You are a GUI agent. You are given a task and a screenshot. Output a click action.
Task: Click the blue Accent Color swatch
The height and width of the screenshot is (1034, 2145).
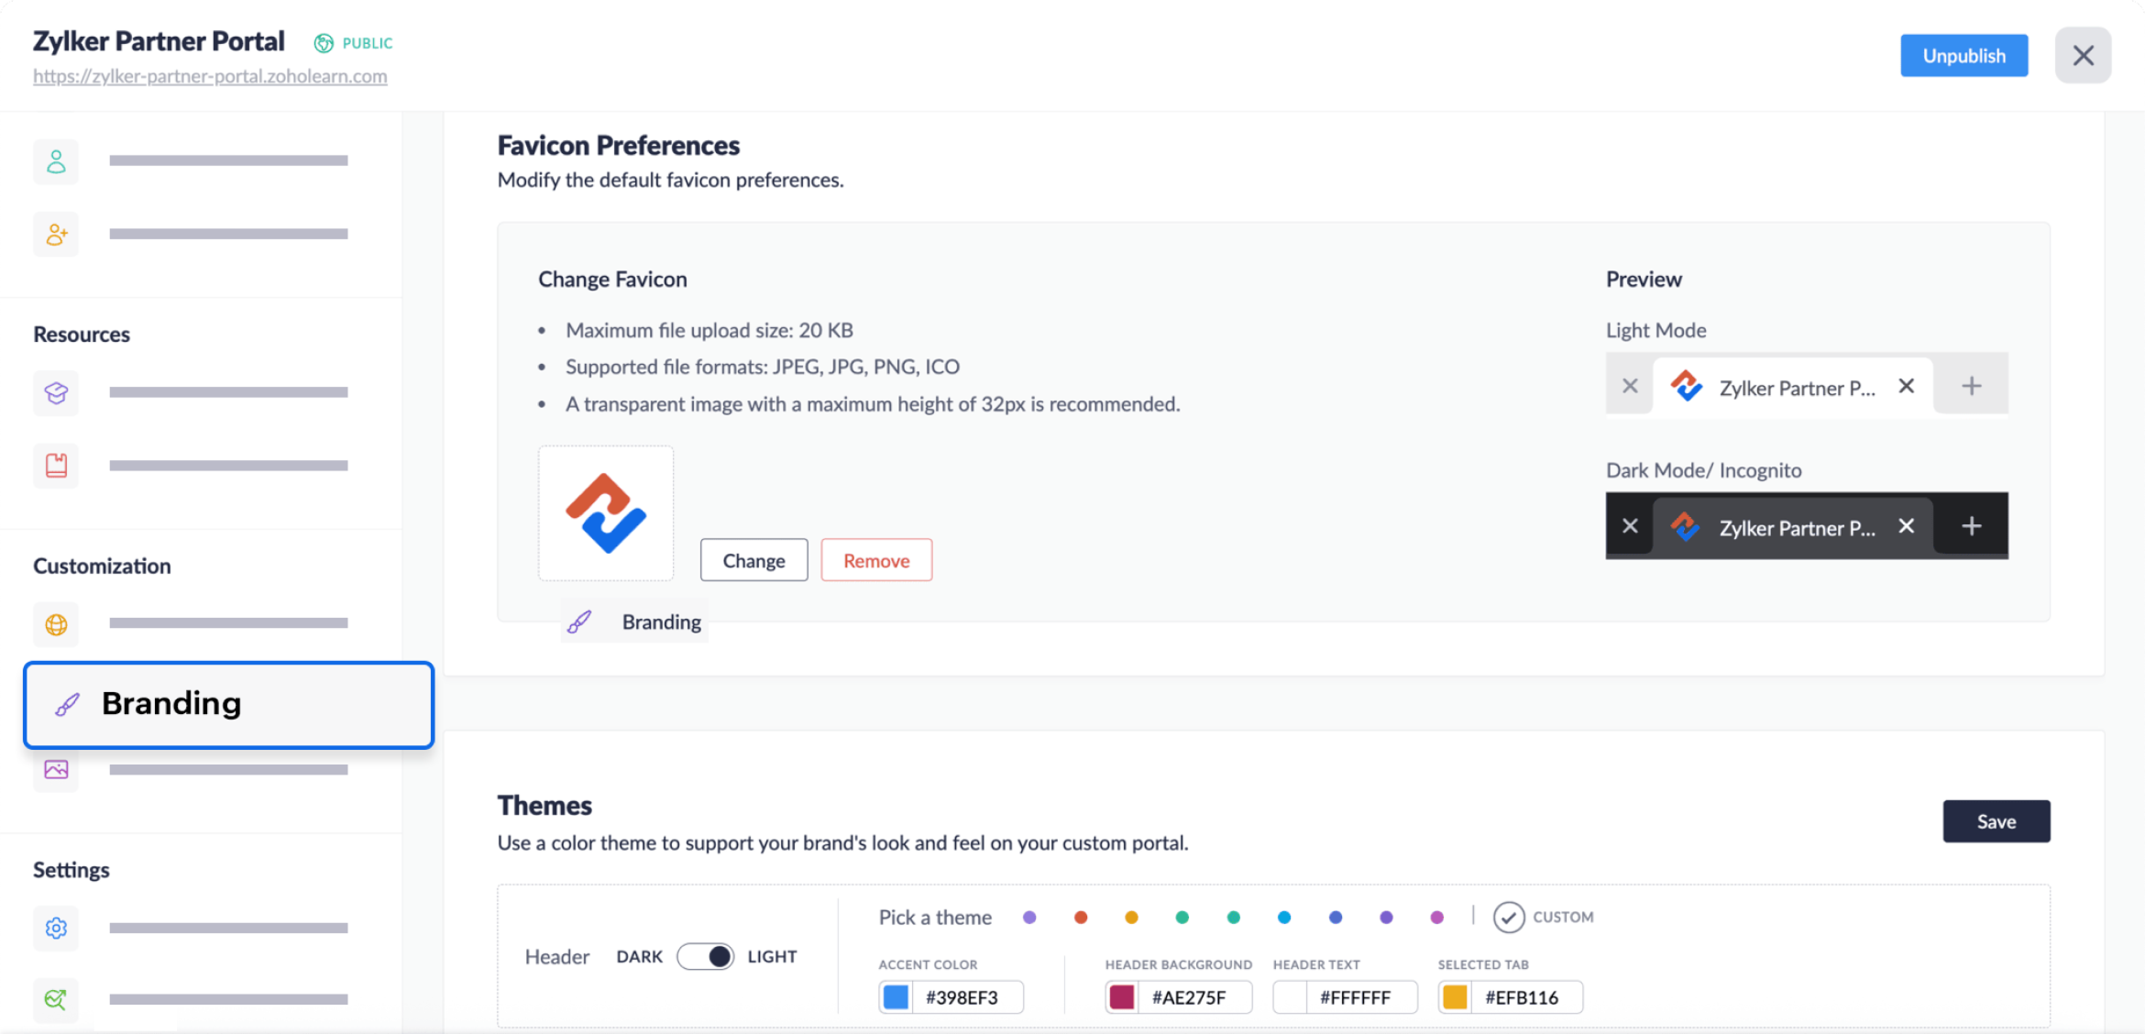pos(896,996)
